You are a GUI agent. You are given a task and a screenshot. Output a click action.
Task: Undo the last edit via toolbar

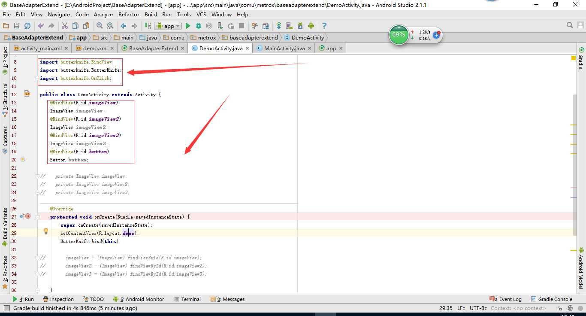pyautogui.click(x=41, y=26)
